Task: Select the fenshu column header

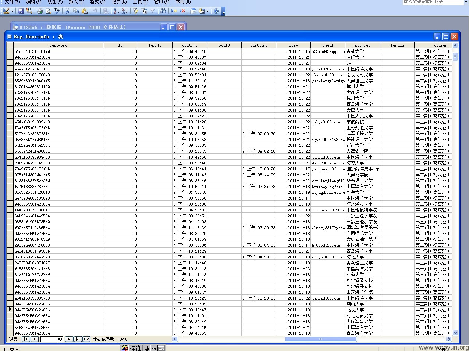Action: point(397,45)
